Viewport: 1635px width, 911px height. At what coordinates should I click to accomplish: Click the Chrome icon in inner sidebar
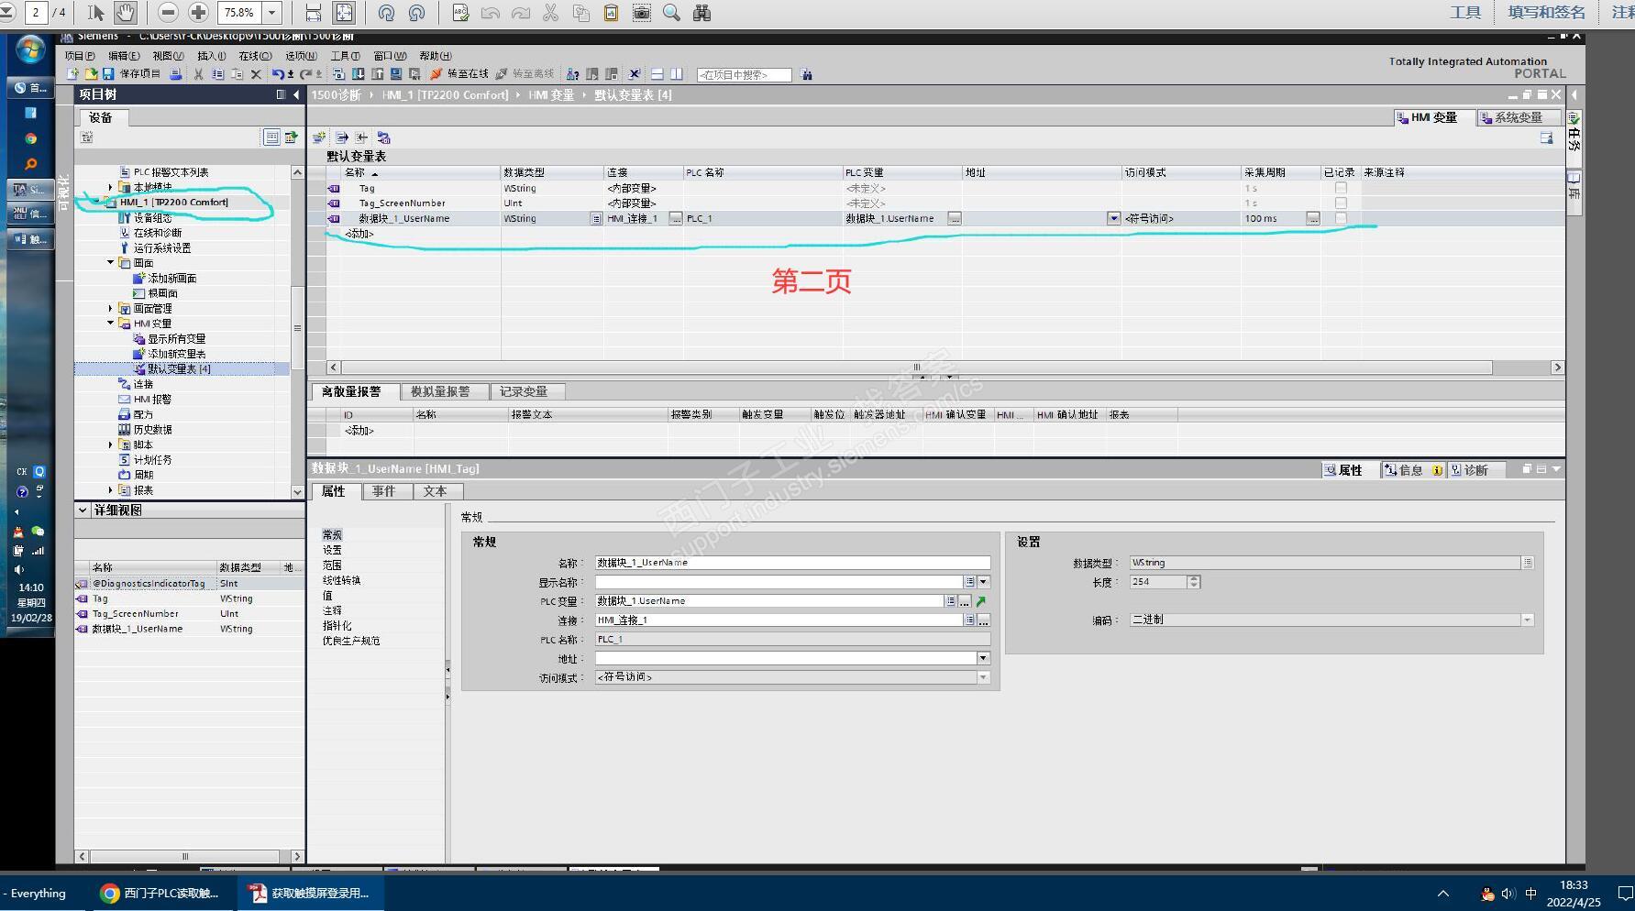[30, 138]
